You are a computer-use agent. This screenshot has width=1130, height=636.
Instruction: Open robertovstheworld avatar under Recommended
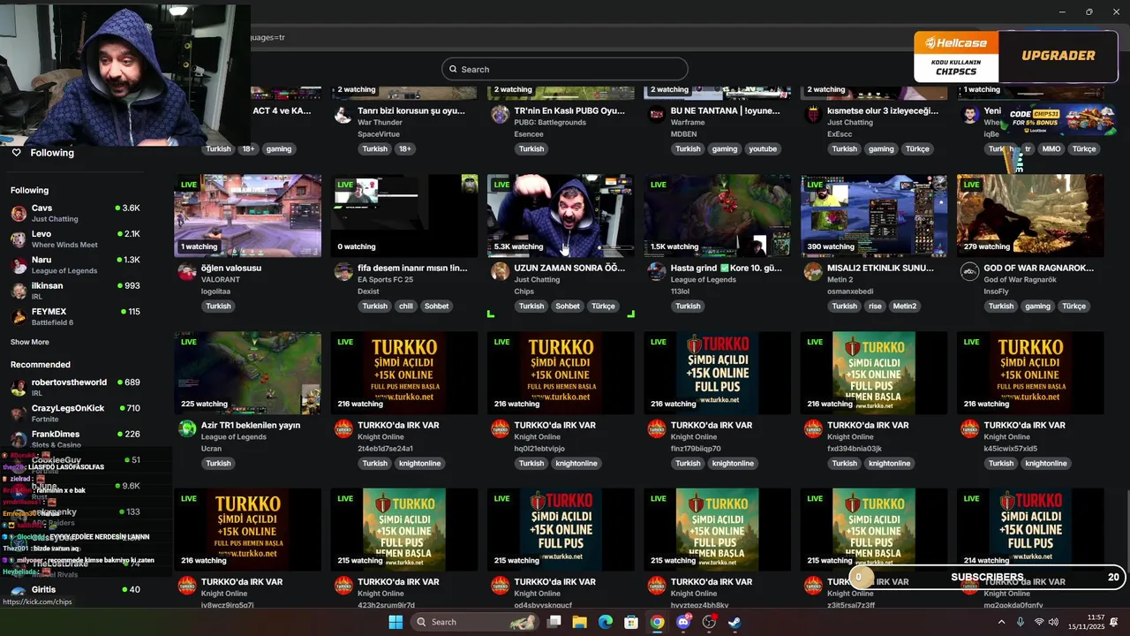click(19, 388)
